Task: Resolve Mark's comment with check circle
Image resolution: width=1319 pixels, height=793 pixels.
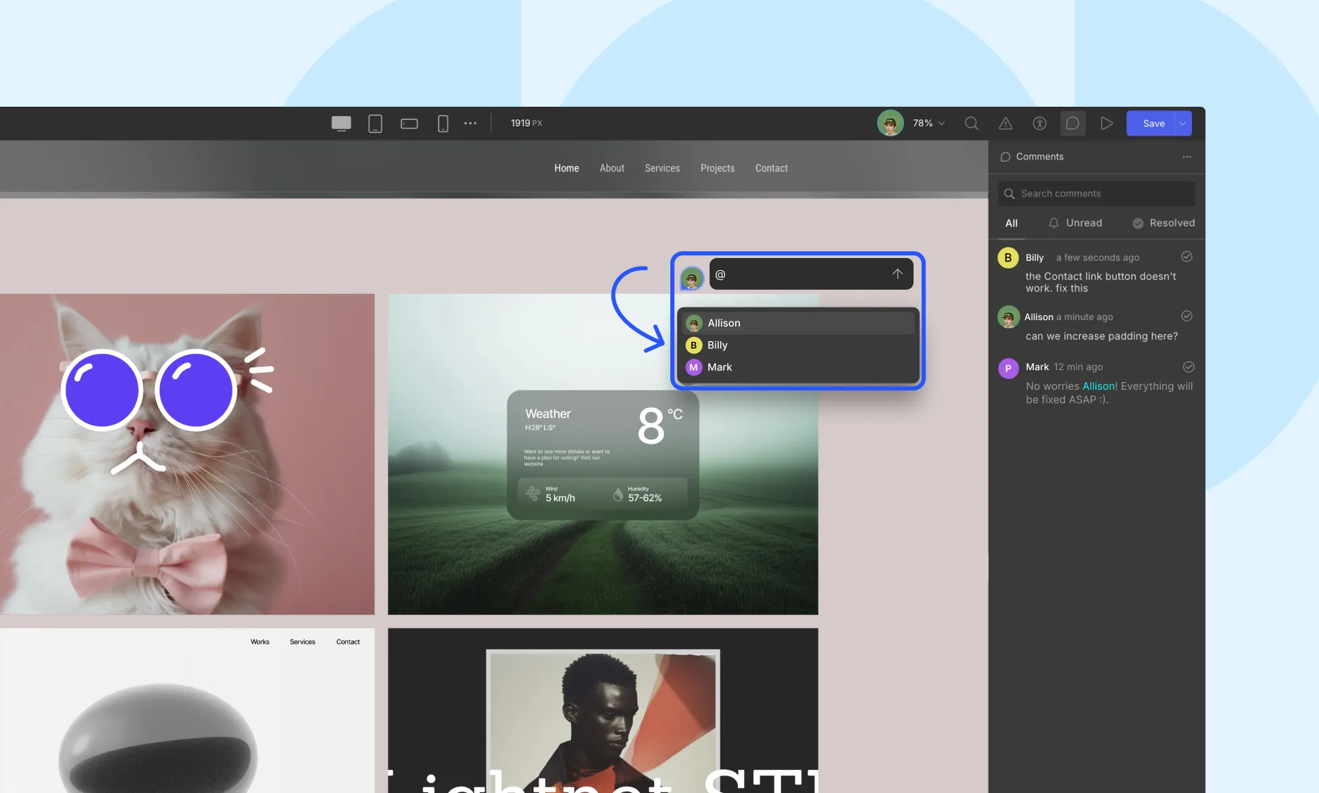Action: click(1189, 367)
